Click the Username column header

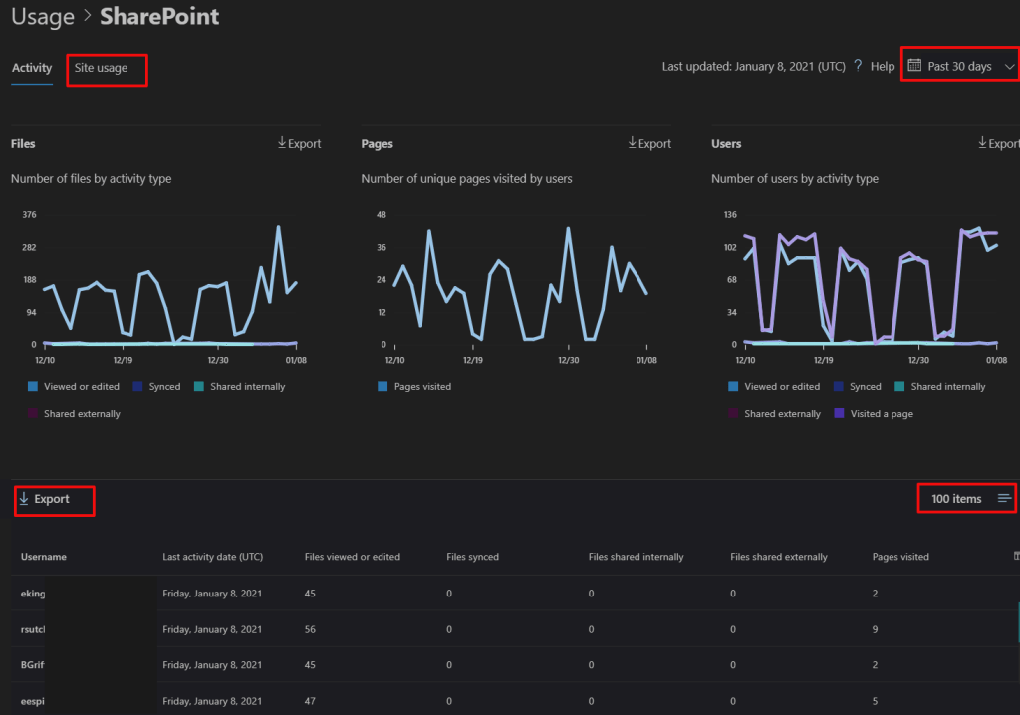click(43, 557)
